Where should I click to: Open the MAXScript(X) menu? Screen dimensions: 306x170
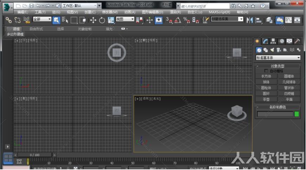[x=219, y=12]
